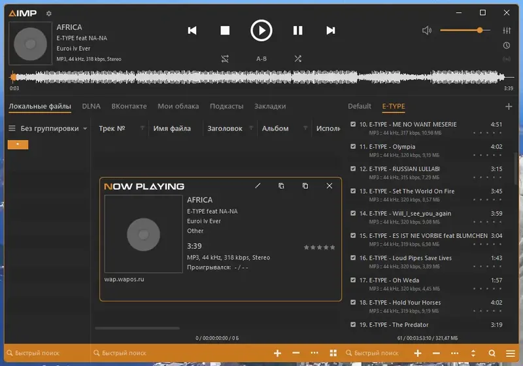The image size is (523, 366).
Task: Uncheck track 15 ES IST NIE VORBIE
Action: (353, 235)
